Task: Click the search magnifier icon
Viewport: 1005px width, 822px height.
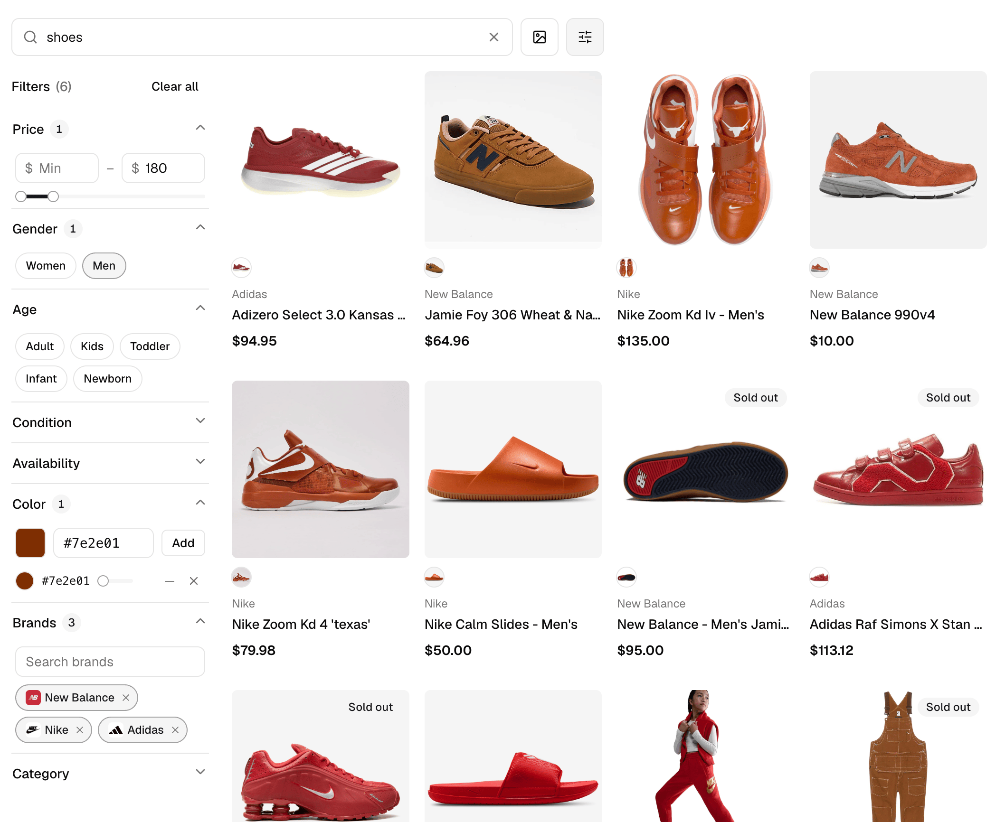Action: [30, 37]
